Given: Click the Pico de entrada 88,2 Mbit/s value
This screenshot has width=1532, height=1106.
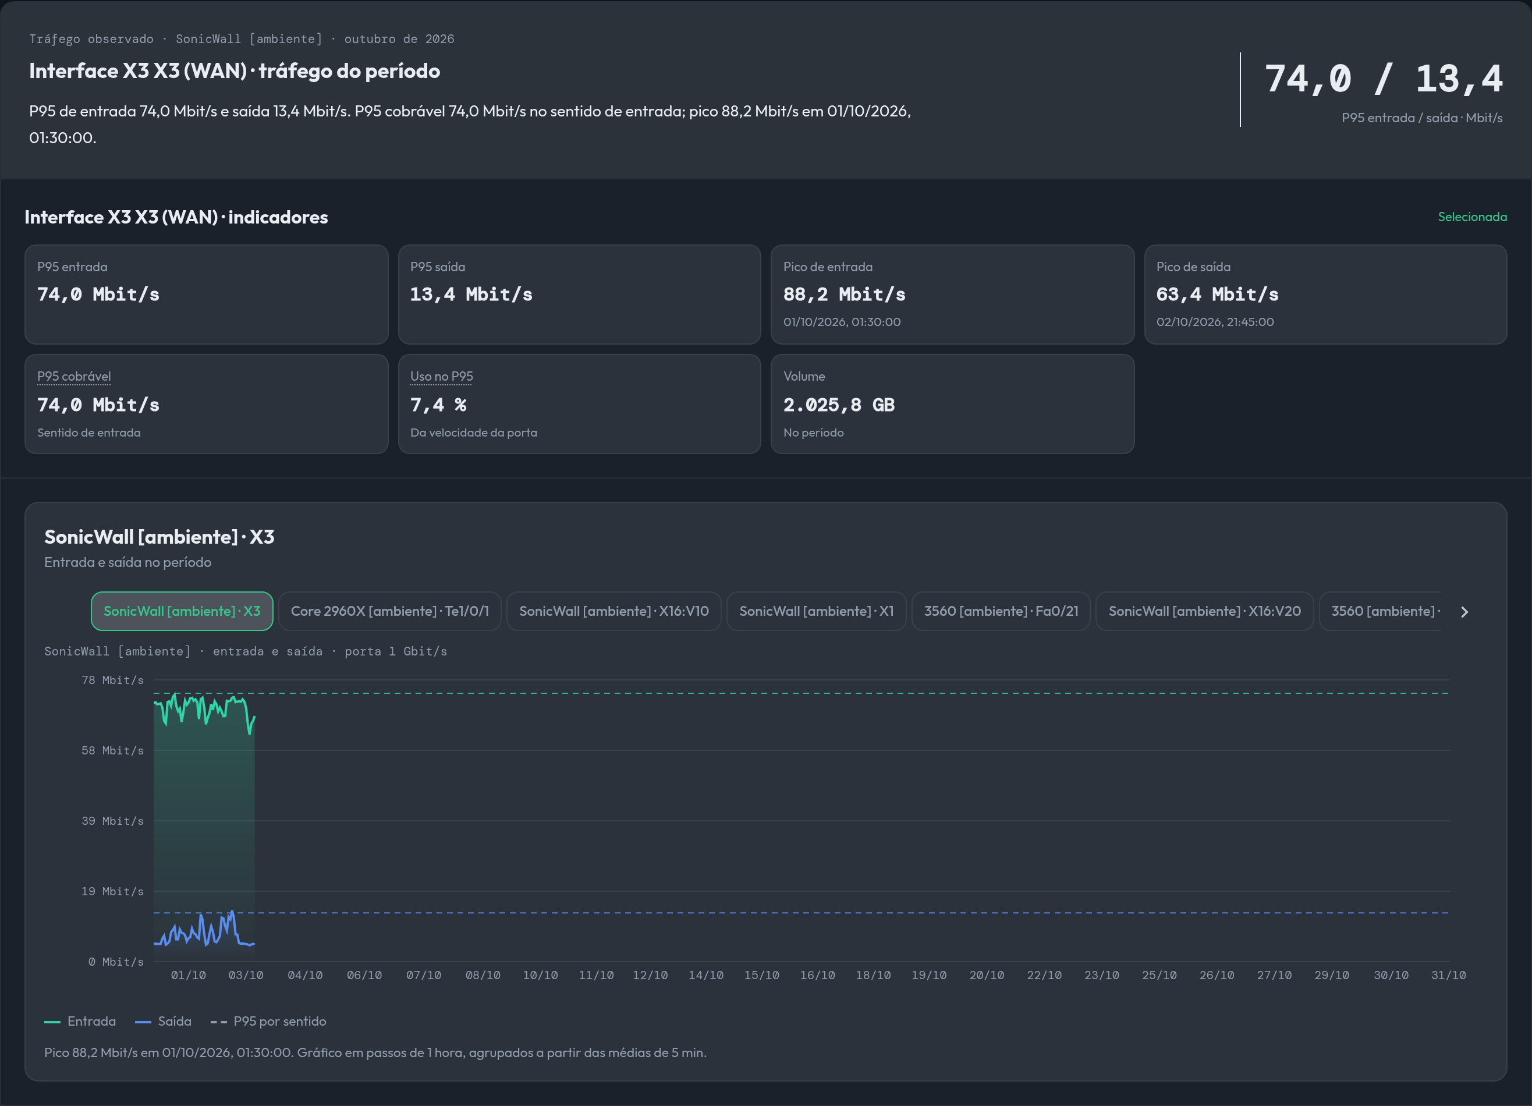Looking at the screenshot, I should pyautogui.click(x=845, y=294).
